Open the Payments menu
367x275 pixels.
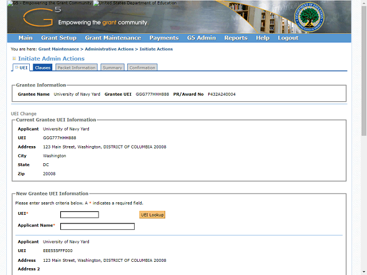pos(164,38)
